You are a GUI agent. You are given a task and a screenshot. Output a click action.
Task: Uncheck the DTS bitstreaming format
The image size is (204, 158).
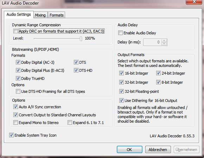point(76,62)
